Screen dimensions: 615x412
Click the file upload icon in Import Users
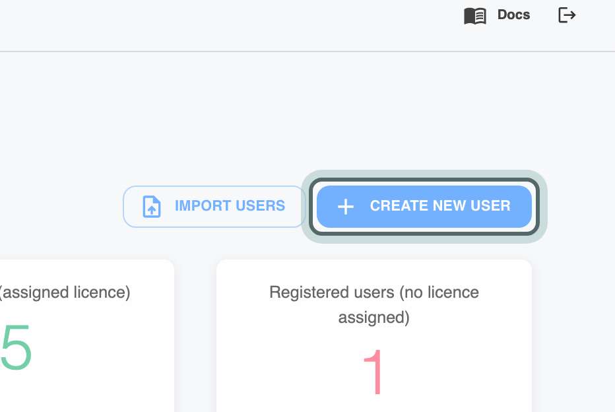152,207
